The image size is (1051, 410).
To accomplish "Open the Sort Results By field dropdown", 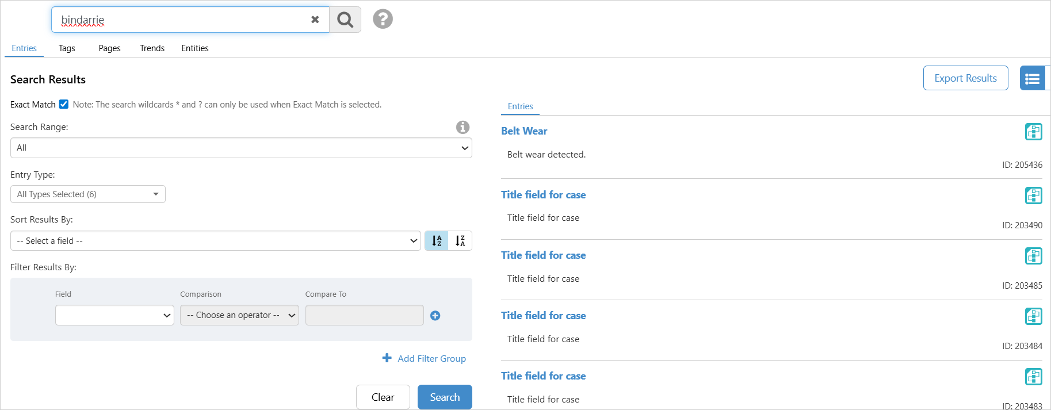I will click(x=216, y=241).
